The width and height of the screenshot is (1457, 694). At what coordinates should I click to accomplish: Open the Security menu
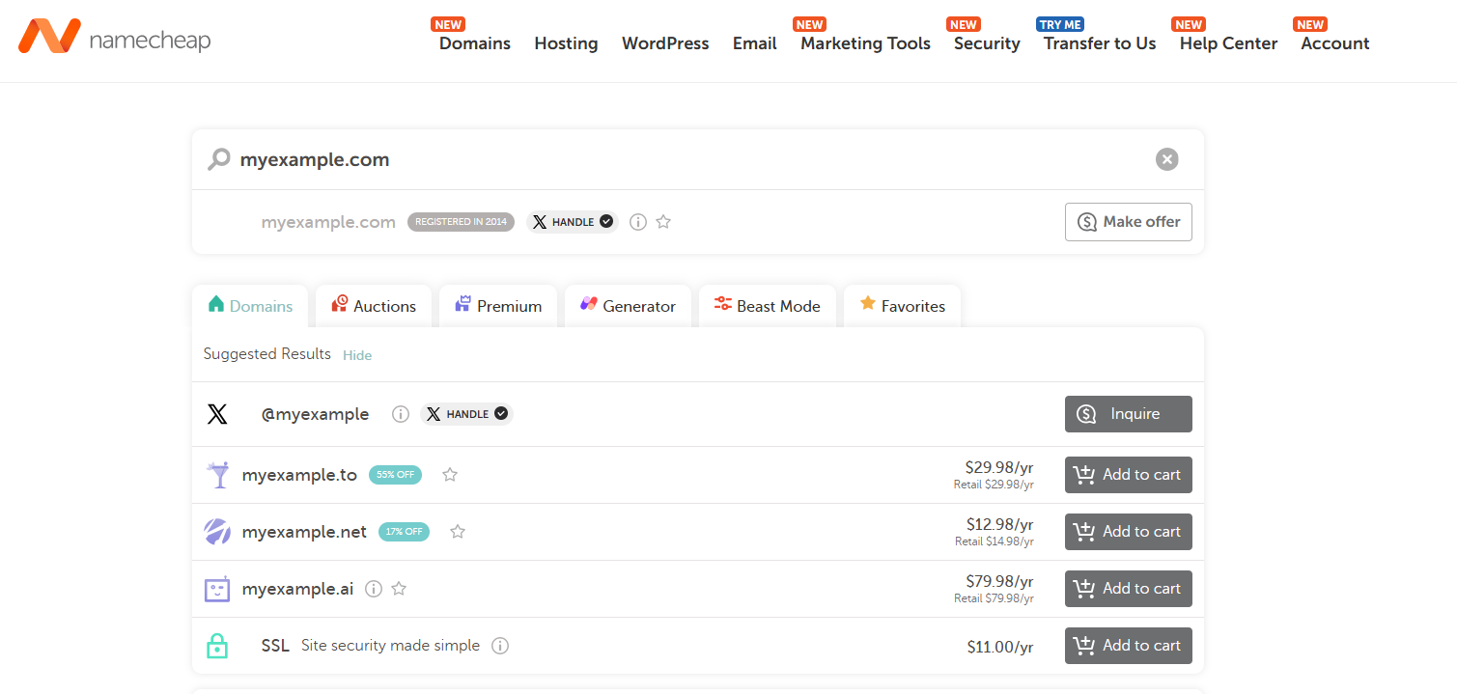tap(987, 43)
